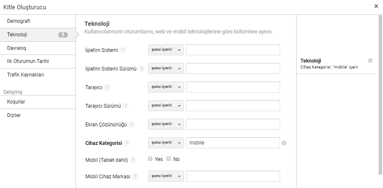This screenshot has height=188, width=383.
Task: Remove the Teknoloji summary filter on right
Action: click(x=370, y=61)
